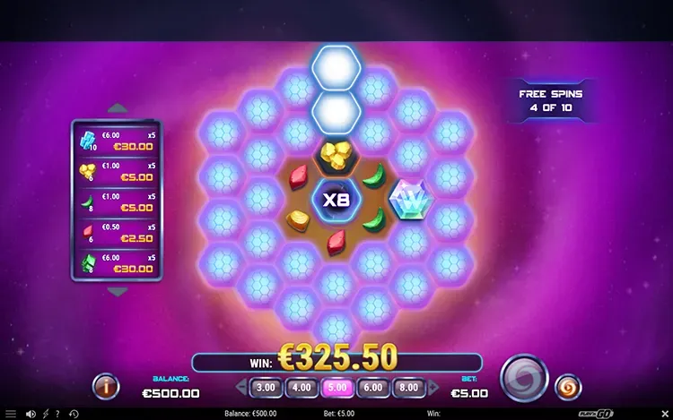This screenshot has width=673, height=420.
Task: Close the game with bottom-right X
Action: pyautogui.click(x=665, y=414)
